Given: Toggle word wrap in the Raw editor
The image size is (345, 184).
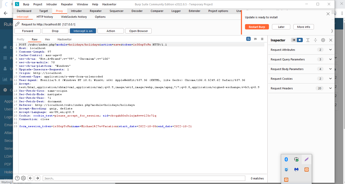Looking at the screenshot, I should point(248,39).
